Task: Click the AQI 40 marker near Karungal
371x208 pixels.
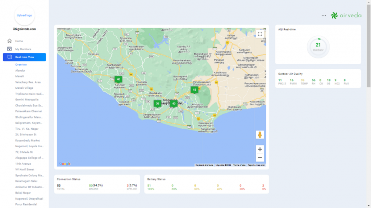Action: click(x=118, y=79)
